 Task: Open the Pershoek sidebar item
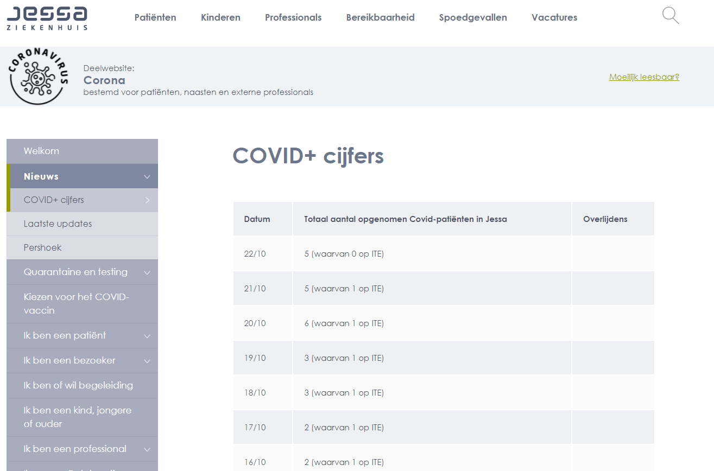pyautogui.click(x=42, y=247)
